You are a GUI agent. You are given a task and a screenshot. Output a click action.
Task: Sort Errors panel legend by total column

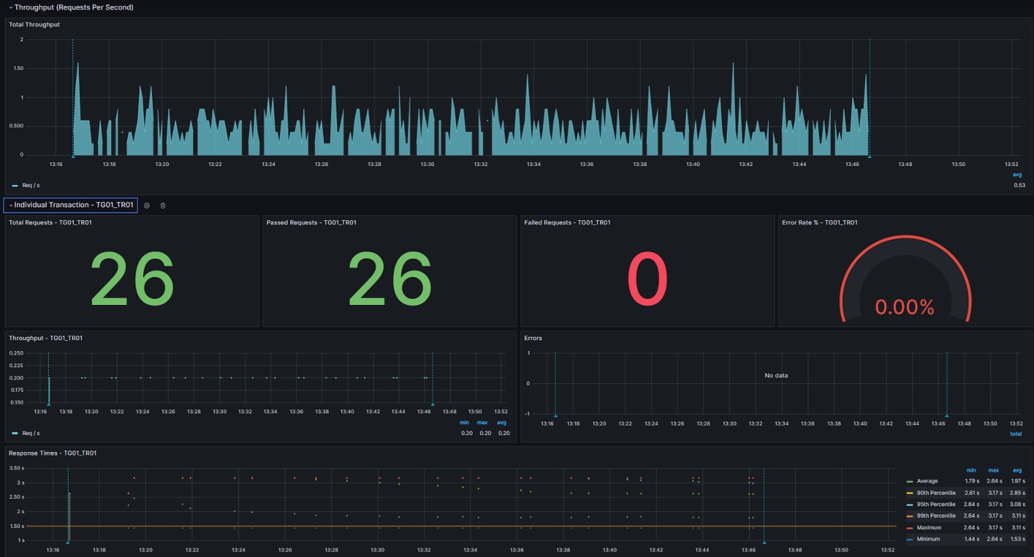[1016, 434]
